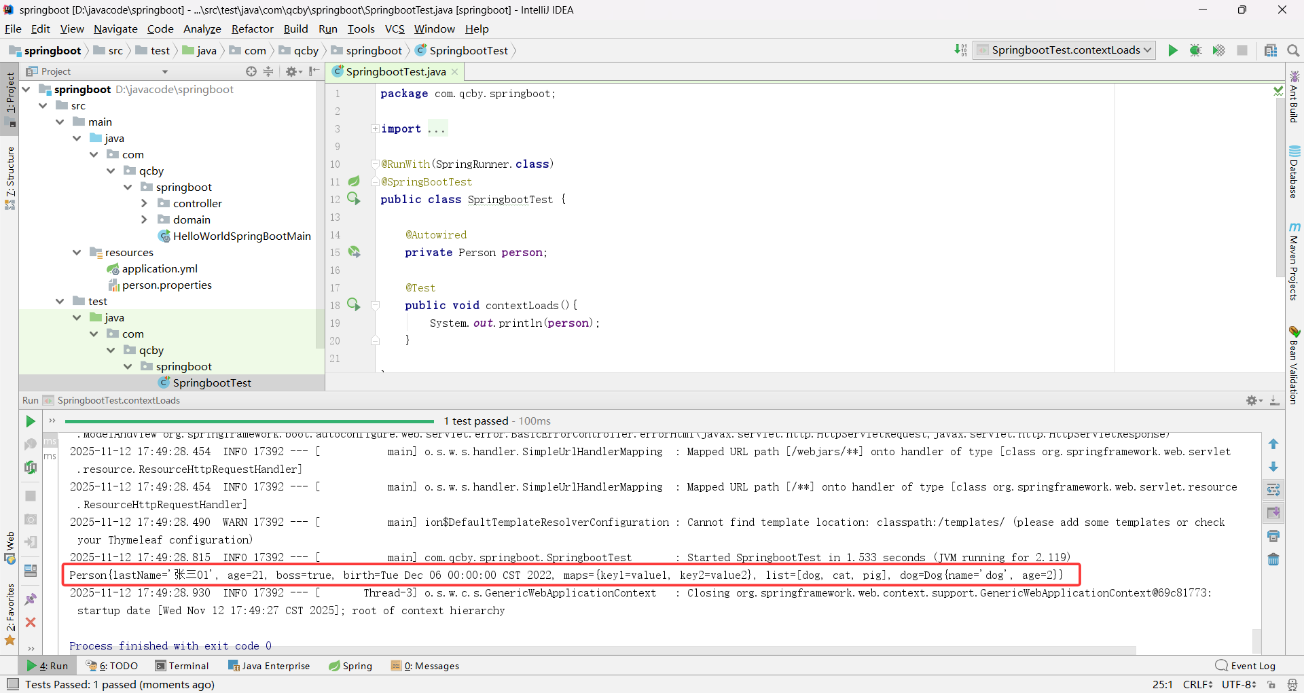The width and height of the screenshot is (1304, 693).
Task: Open the Maven Projects side panel
Action: (x=1294, y=262)
